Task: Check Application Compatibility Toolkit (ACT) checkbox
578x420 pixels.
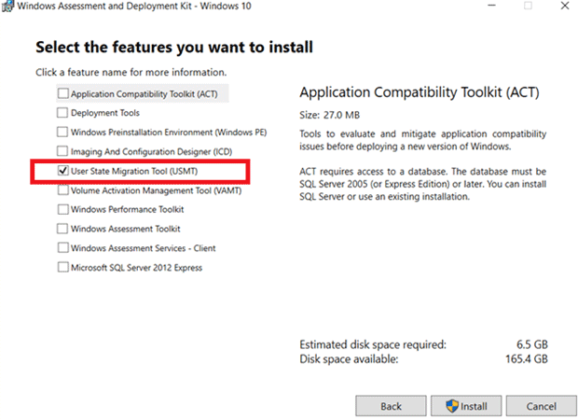Action: 63,93
